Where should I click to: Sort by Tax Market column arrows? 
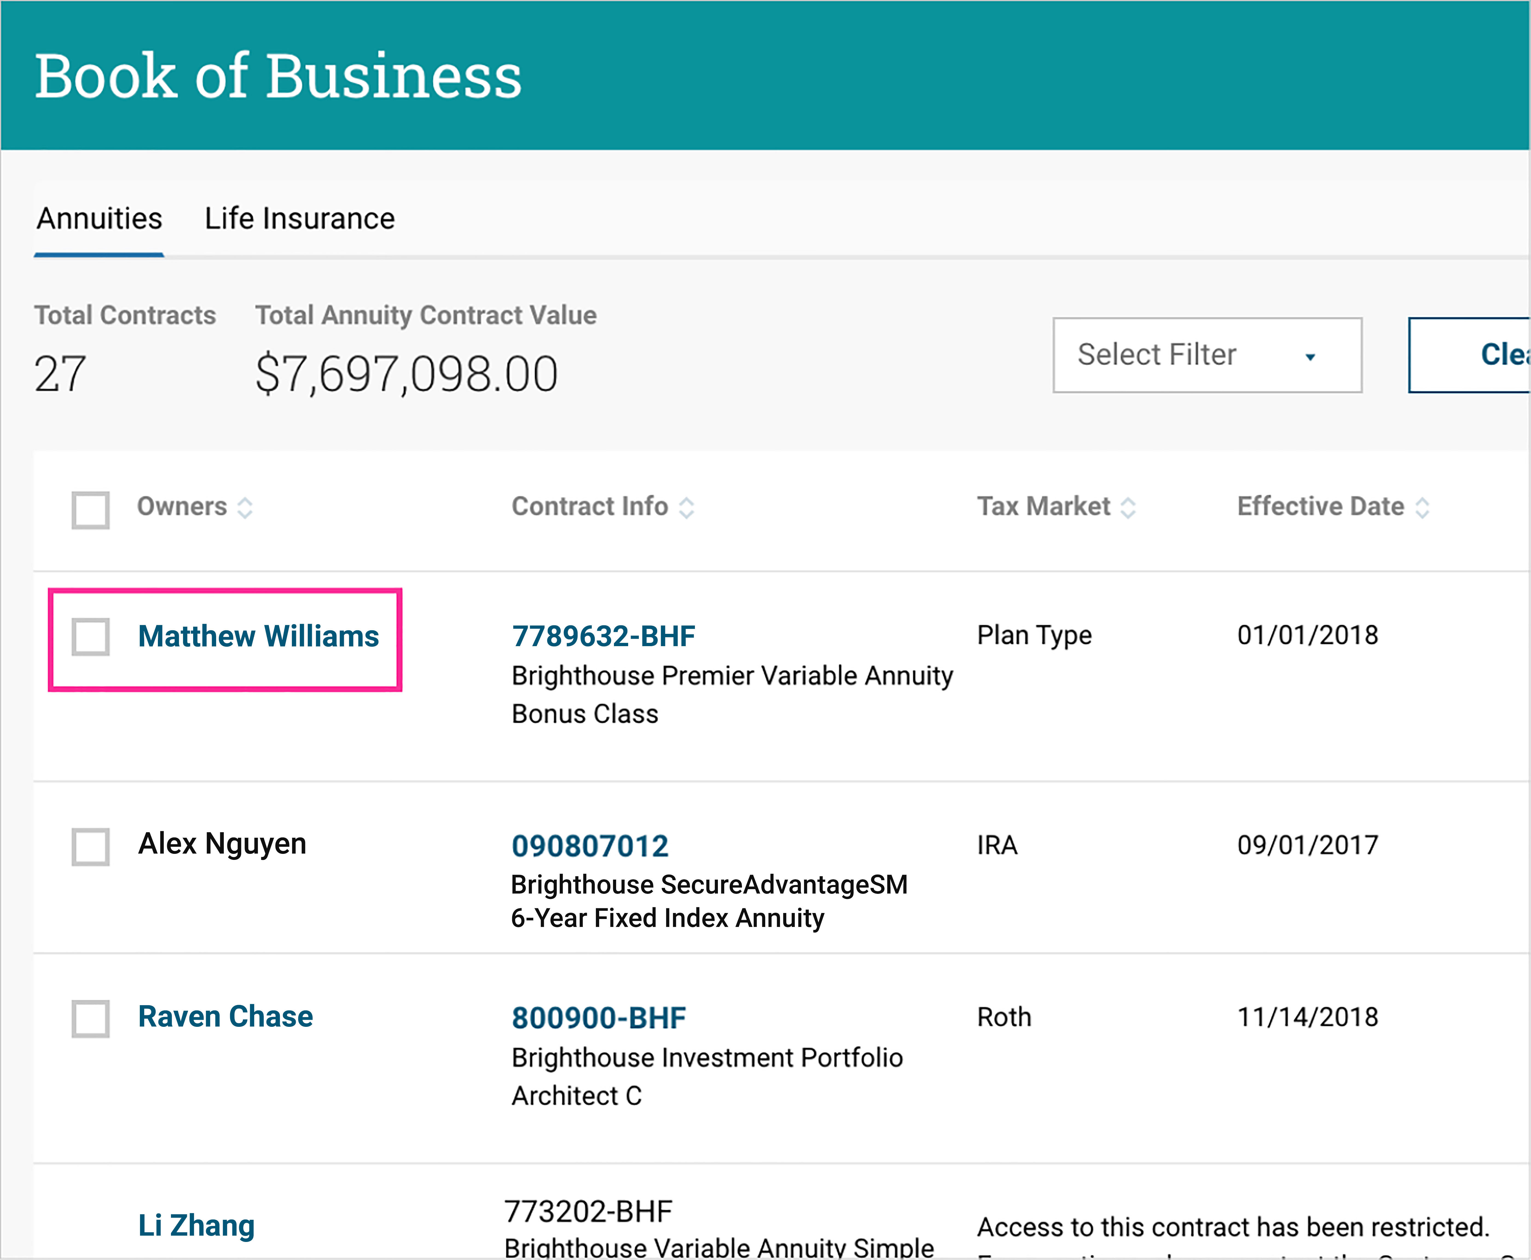coord(1127,507)
